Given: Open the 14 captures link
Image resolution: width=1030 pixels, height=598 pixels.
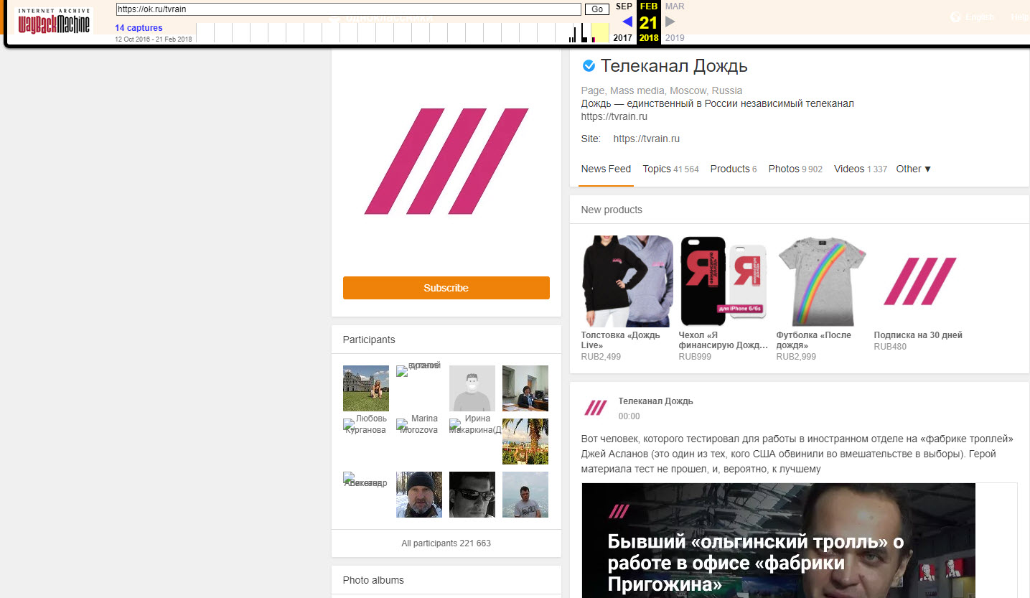Looking at the screenshot, I should (139, 28).
